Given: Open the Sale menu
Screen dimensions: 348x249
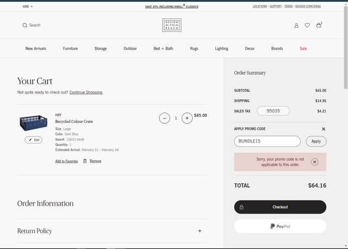Looking at the screenshot, I should pos(303,48).
